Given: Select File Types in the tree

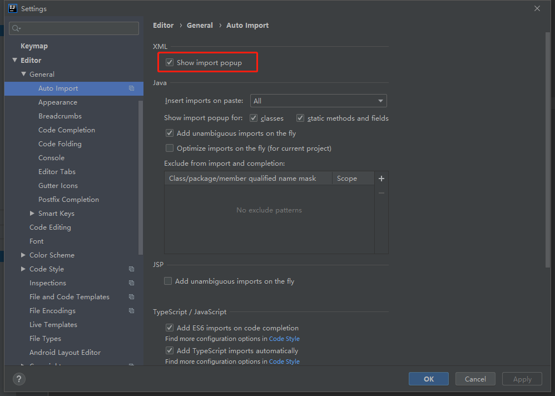Looking at the screenshot, I should (x=45, y=339).
